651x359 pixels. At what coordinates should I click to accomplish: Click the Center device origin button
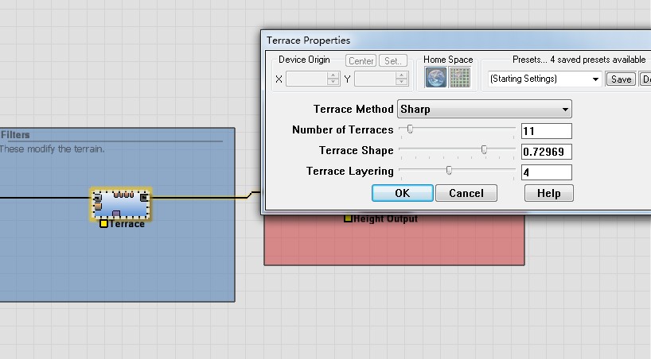click(x=361, y=61)
